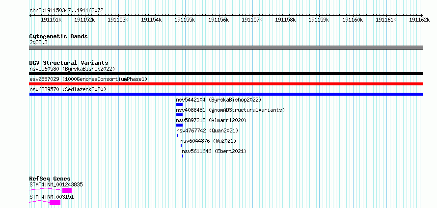Open the nsv5560580 (ByrskaBishop2022) variant label
437x208 pixels.
pos(72,69)
